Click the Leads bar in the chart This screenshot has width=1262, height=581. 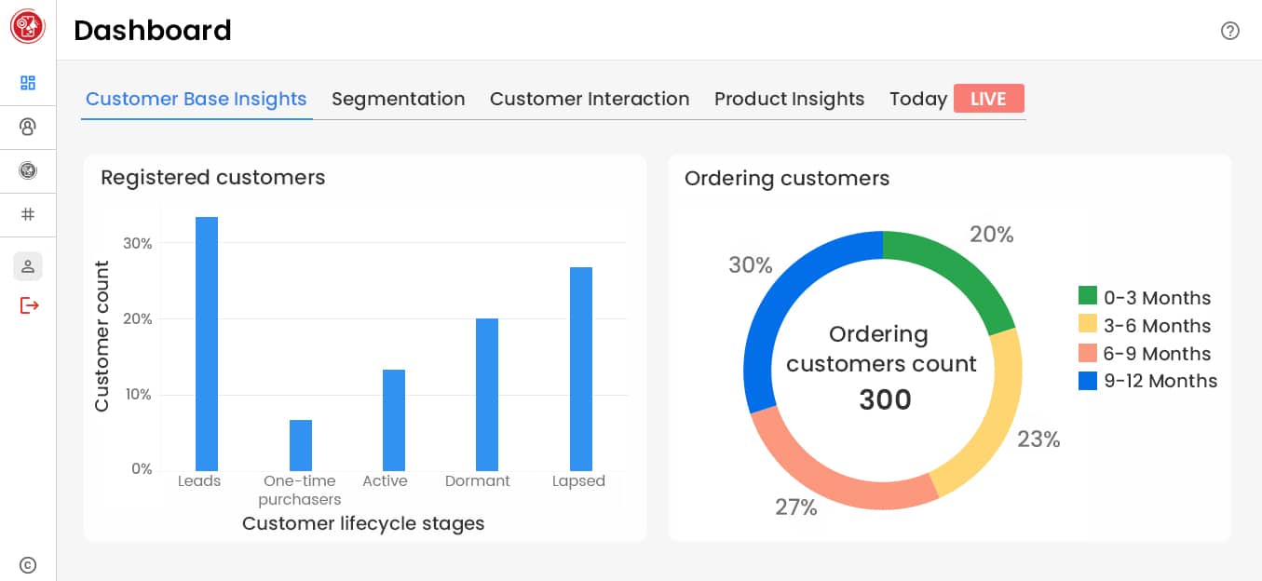(x=206, y=344)
